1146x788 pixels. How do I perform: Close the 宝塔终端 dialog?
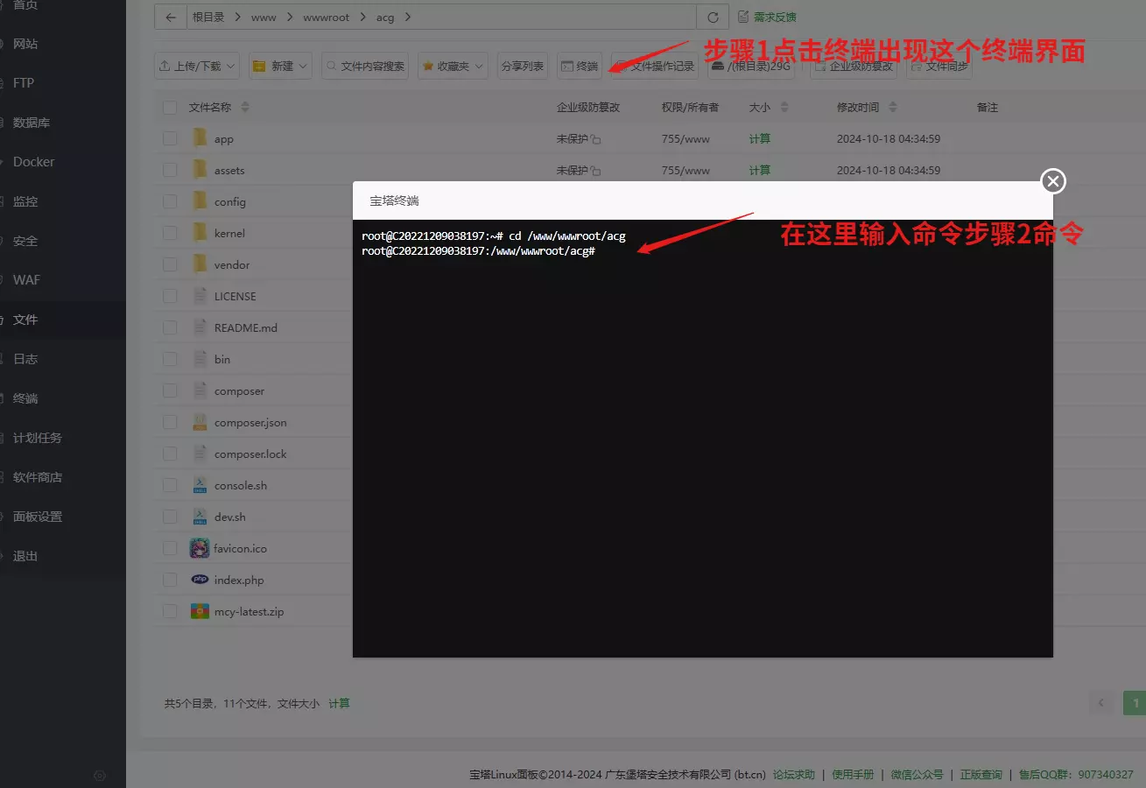pyautogui.click(x=1053, y=181)
